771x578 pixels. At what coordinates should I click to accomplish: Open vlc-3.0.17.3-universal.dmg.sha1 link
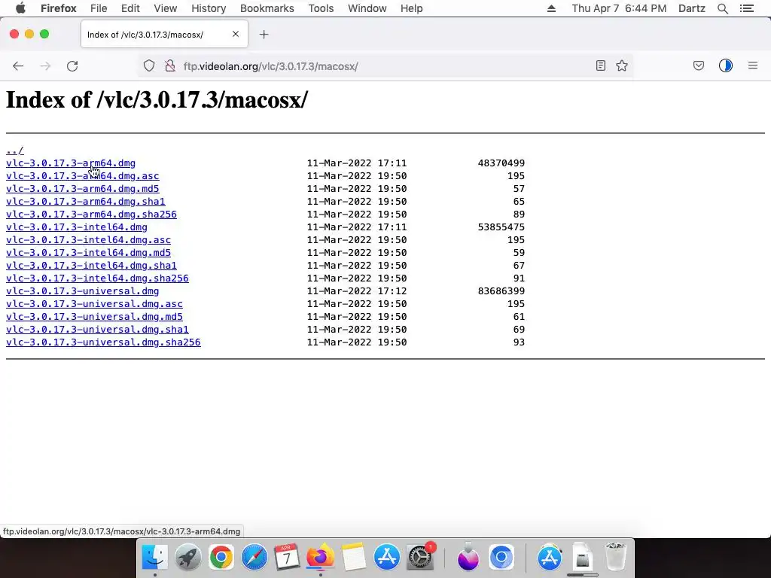point(97,330)
